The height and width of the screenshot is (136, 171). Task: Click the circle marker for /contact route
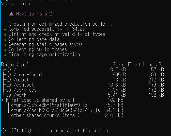coord(9,85)
